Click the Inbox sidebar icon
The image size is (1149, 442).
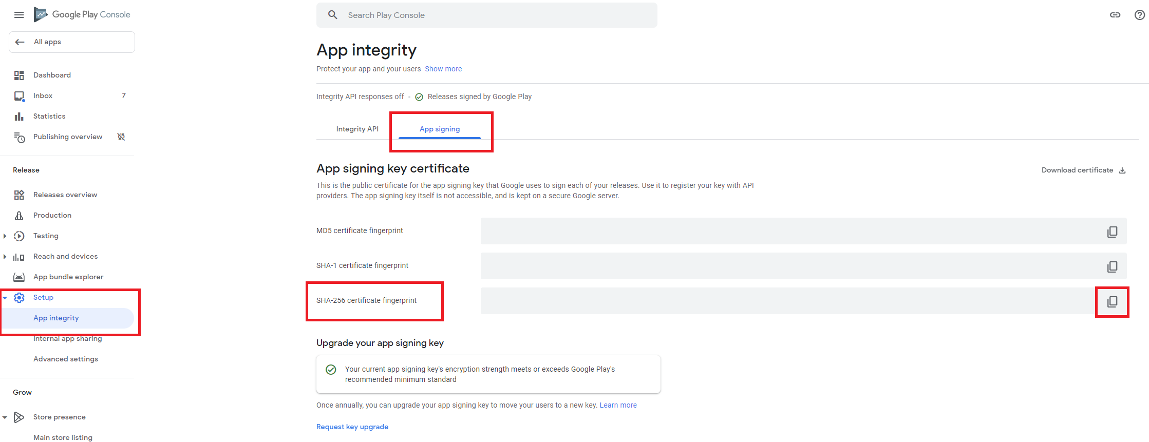(x=20, y=96)
